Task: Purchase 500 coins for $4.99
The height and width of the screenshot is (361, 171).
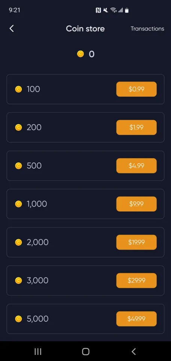Action: [136, 165]
